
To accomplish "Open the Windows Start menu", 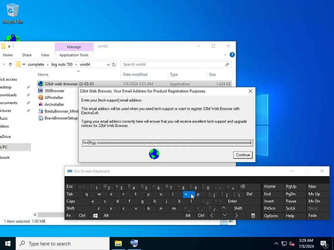I will click(8, 243).
